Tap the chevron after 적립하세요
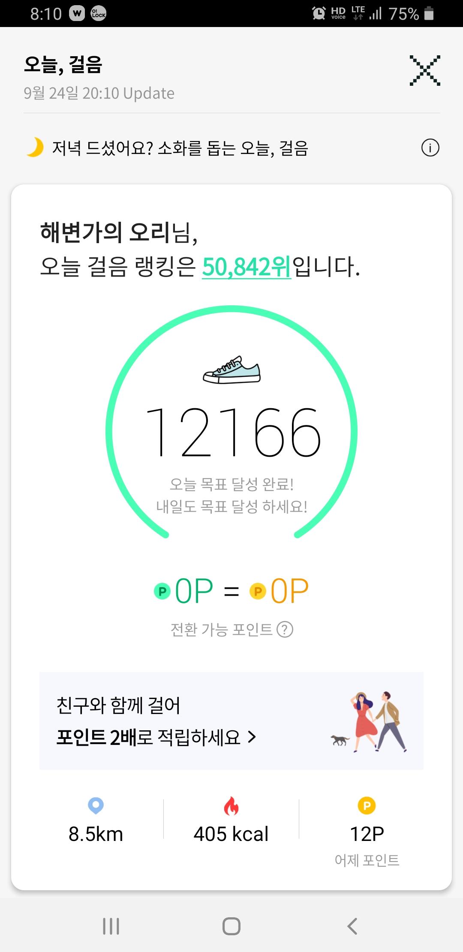 pyautogui.click(x=252, y=737)
